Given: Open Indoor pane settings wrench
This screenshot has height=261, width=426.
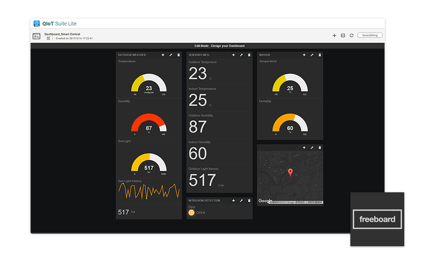Looking at the screenshot, I should click(312, 55).
